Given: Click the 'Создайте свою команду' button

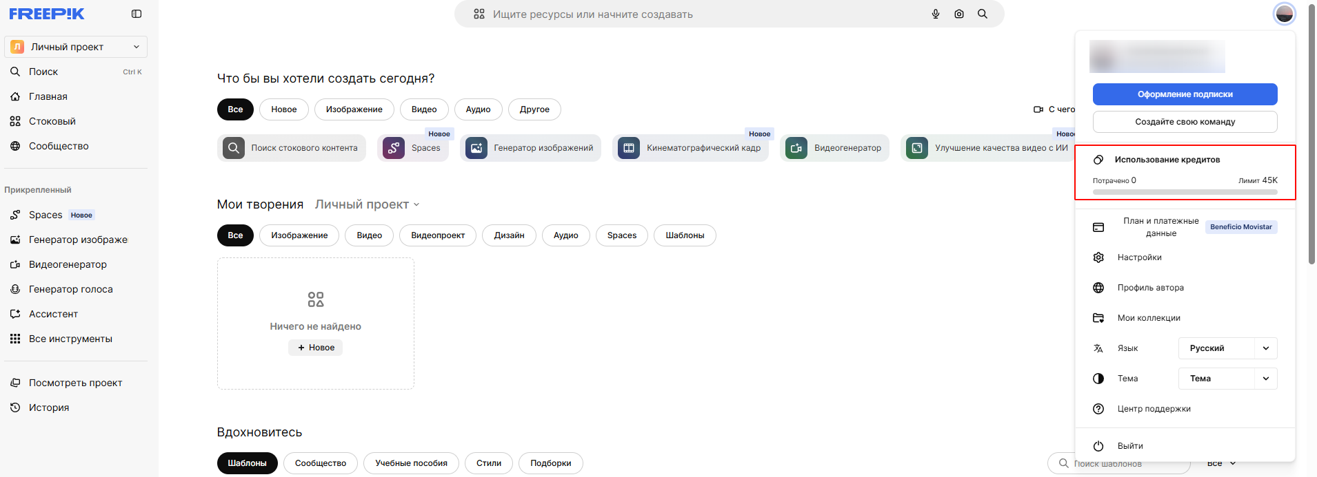Looking at the screenshot, I should coord(1185,122).
